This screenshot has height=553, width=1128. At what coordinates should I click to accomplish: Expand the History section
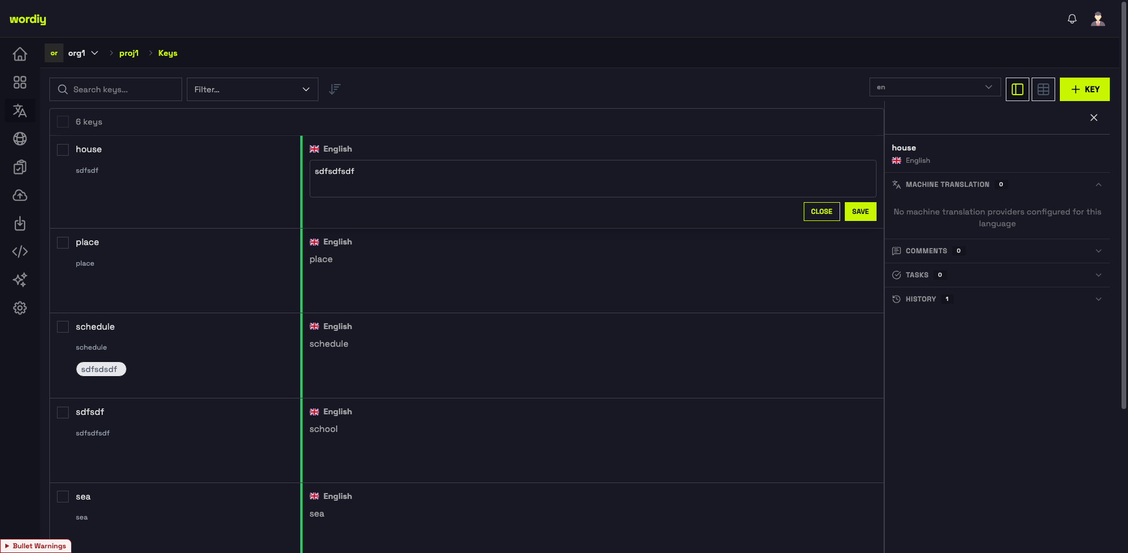[997, 299]
